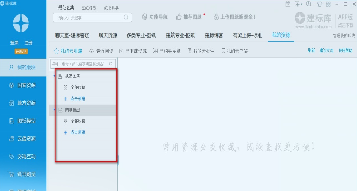Select the 图纸模型 tree node
The width and height of the screenshot is (357, 191).
click(73, 110)
